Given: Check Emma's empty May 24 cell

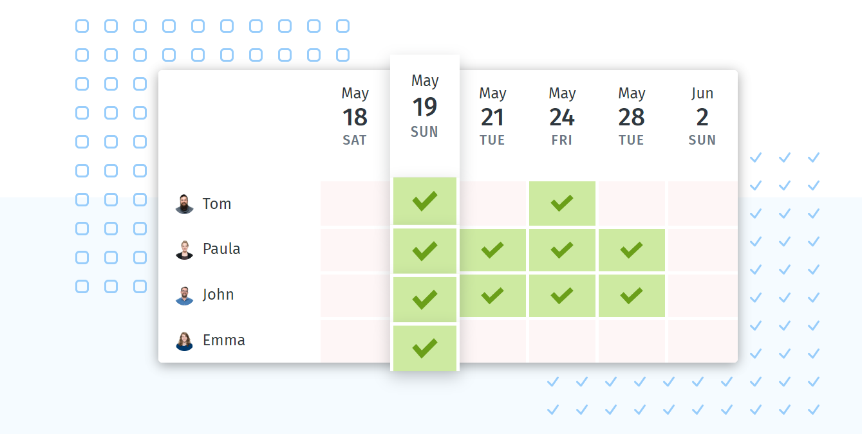Looking at the screenshot, I should pyautogui.click(x=562, y=341).
